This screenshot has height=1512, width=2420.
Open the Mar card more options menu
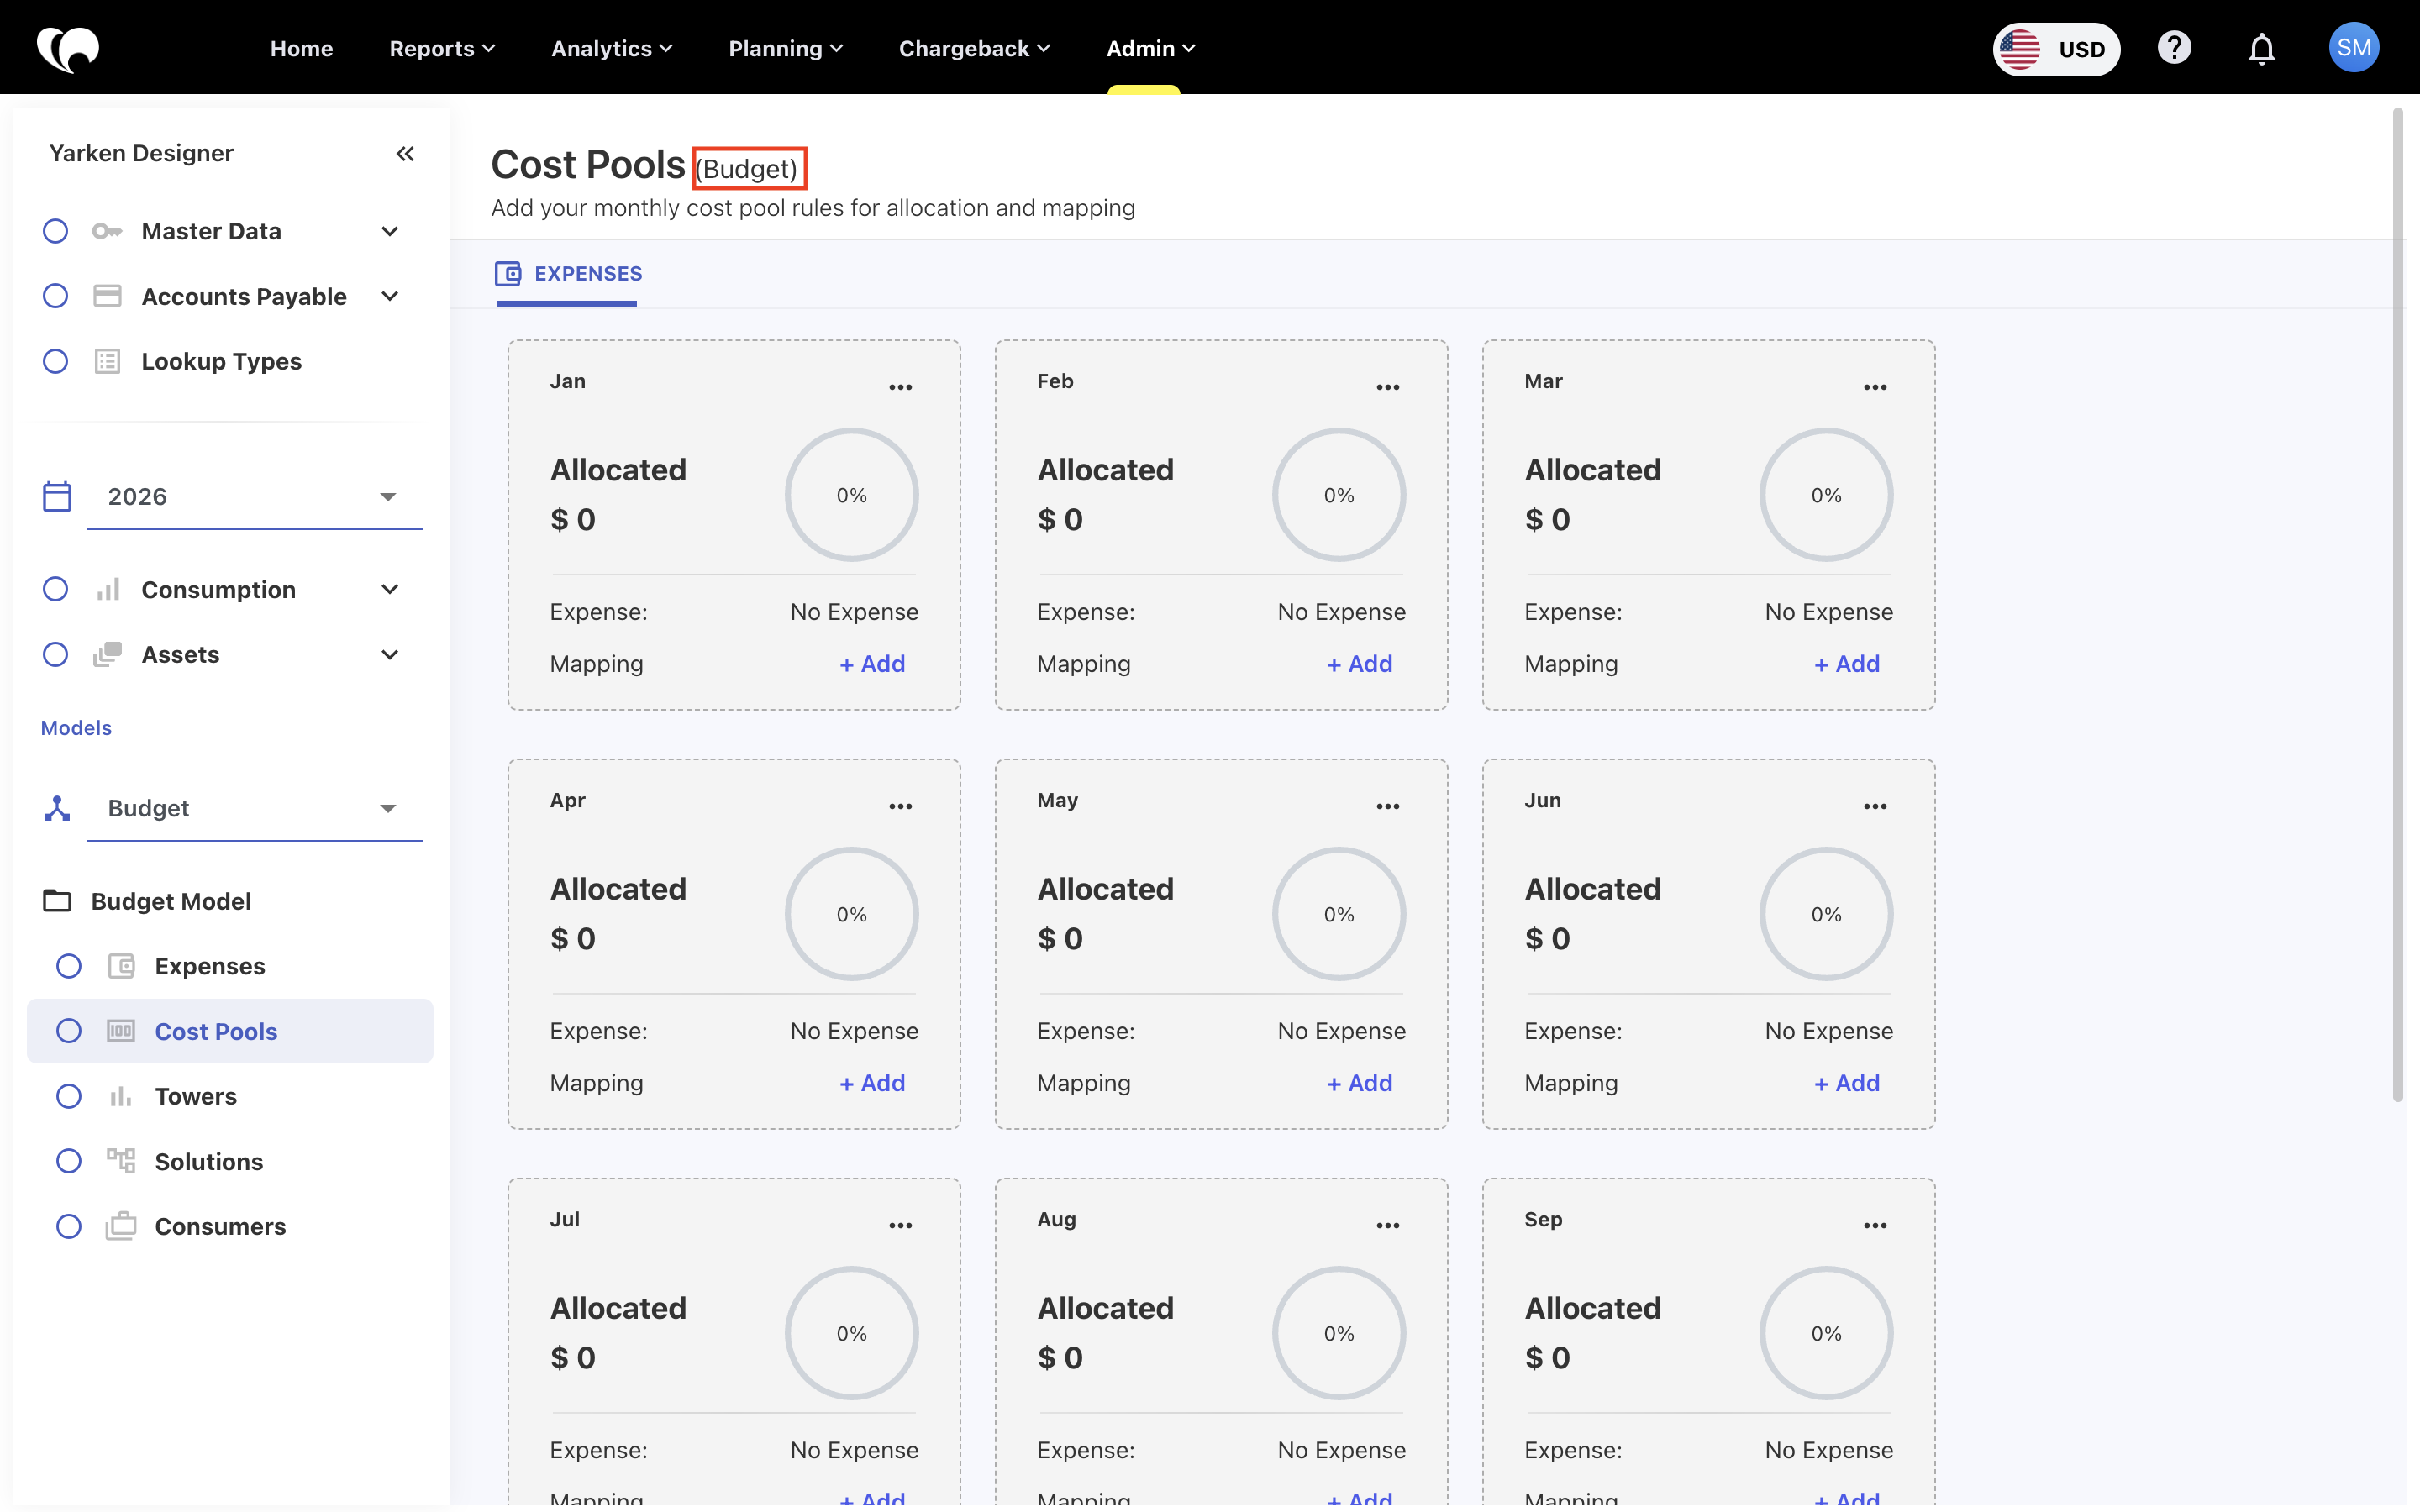1875,387
